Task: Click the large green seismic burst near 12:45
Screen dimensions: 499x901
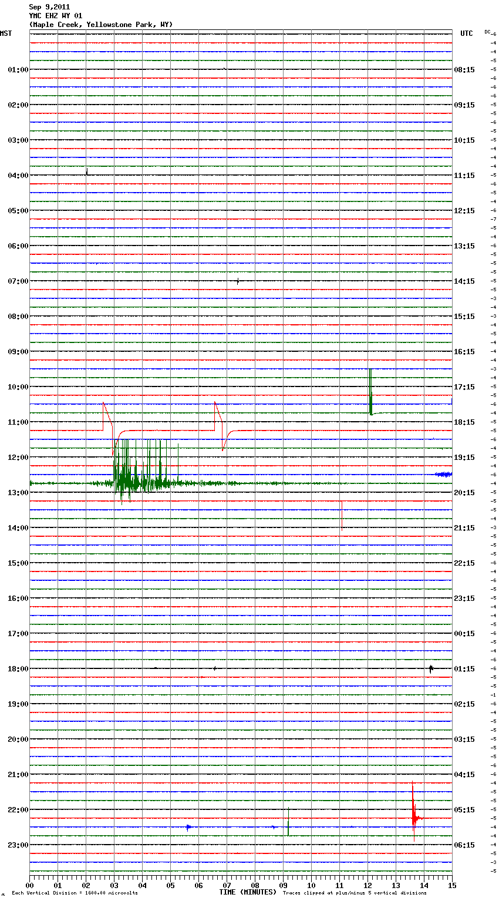Action: (x=141, y=473)
